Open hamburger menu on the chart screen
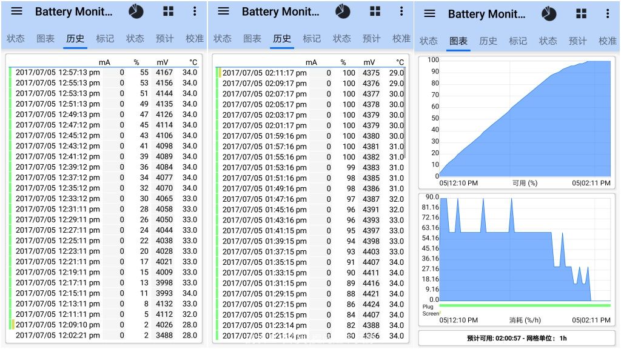Image resolution: width=621 pixels, height=349 pixels. (x=430, y=13)
